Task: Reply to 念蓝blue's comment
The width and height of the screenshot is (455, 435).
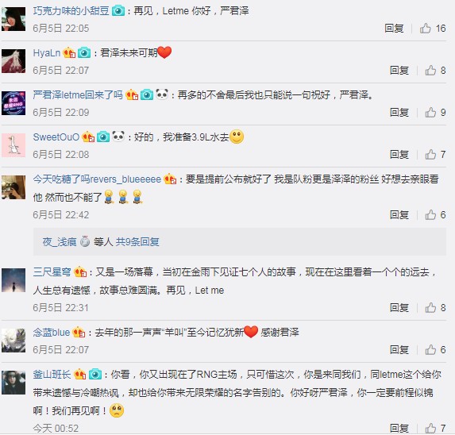Action: click(399, 349)
